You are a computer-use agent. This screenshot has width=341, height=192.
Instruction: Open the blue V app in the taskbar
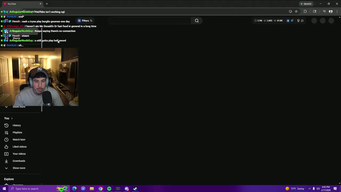pyautogui.click(x=83, y=189)
